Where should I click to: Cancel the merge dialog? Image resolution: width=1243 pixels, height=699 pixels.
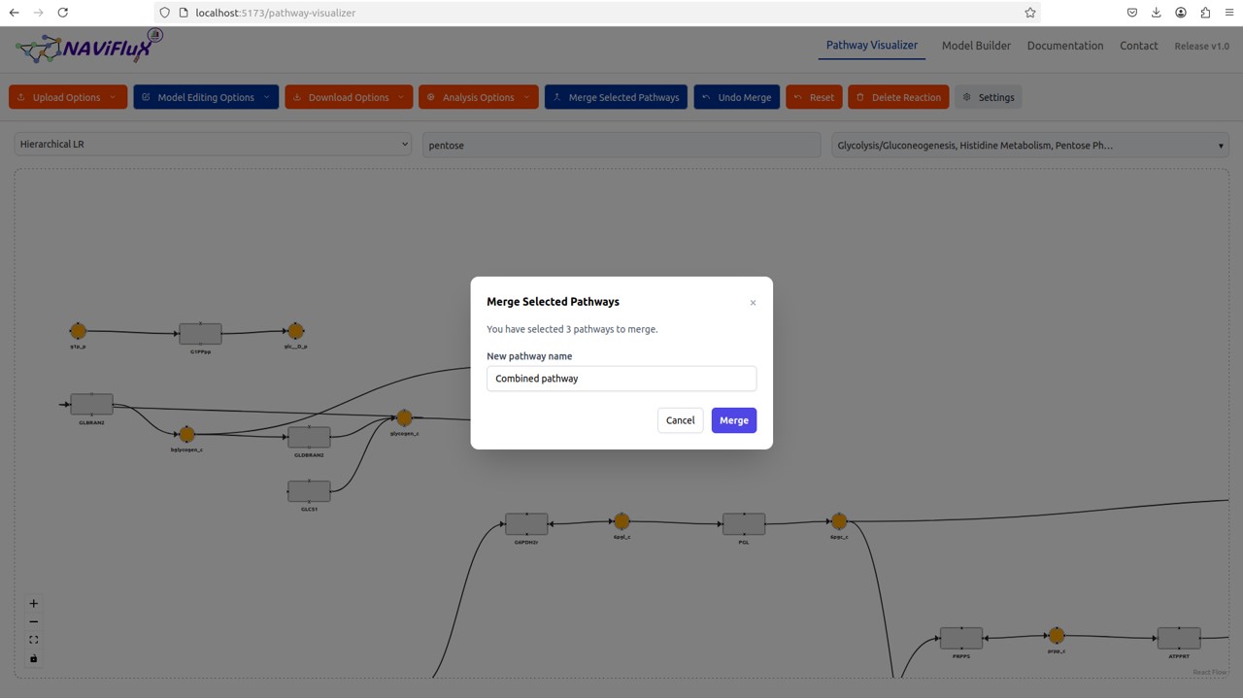[680, 419]
